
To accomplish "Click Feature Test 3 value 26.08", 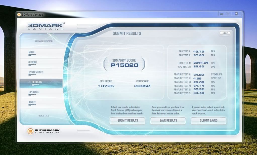I will coord(199,82).
